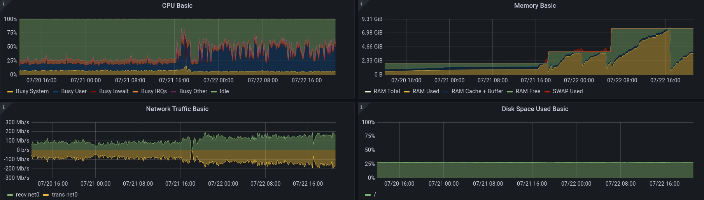The image size is (704, 200).
Task: Open the CPU Basic panel info icon
Action: (4, 3)
